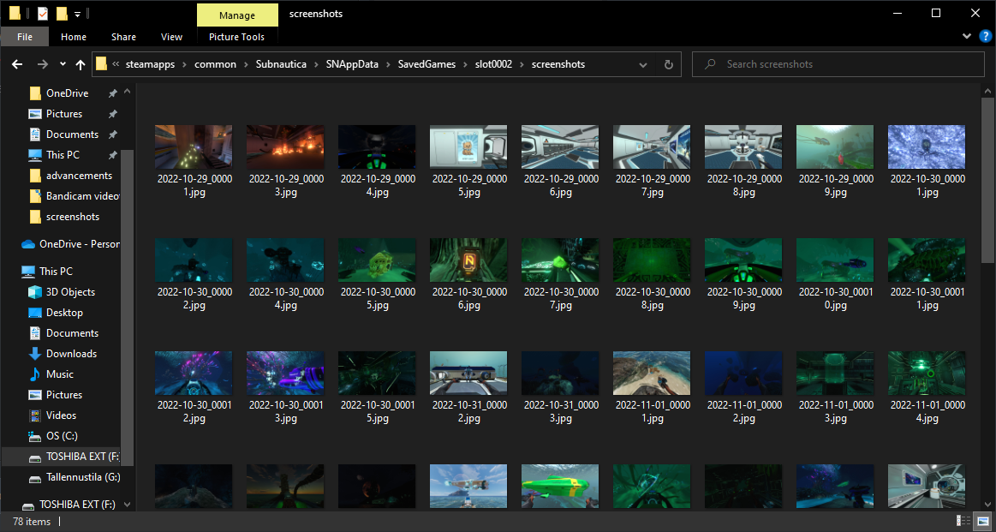Open Downloads folder in navigation pane

(71, 354)
